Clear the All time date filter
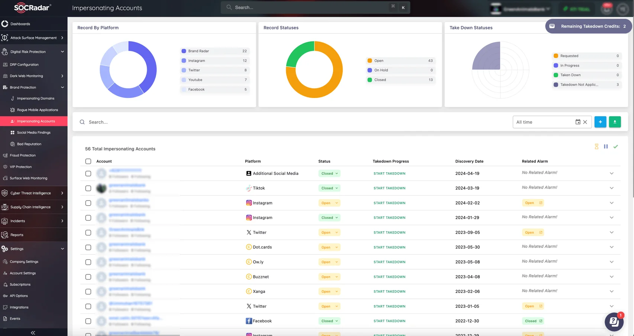This screenshot has width=634, height=336. 585,122
